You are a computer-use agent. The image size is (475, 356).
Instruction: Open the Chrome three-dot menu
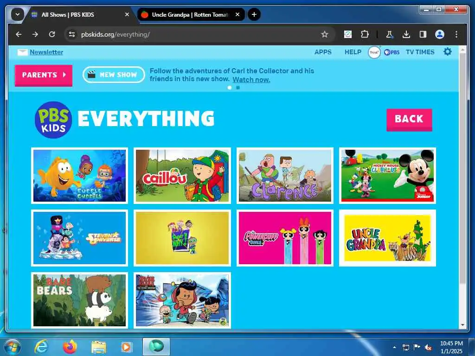point(456,34)
